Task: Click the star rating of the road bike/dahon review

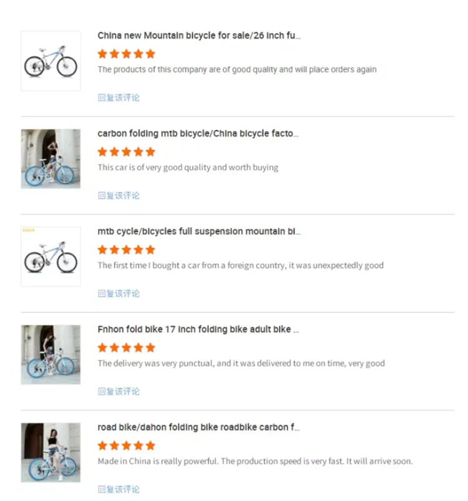Action: [126, 445]
